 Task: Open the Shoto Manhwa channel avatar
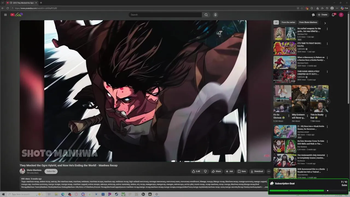pyautogui.click(x=22, y=171)
